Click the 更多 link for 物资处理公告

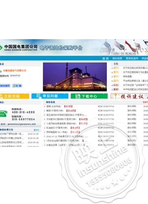click(x=36, y=130)
